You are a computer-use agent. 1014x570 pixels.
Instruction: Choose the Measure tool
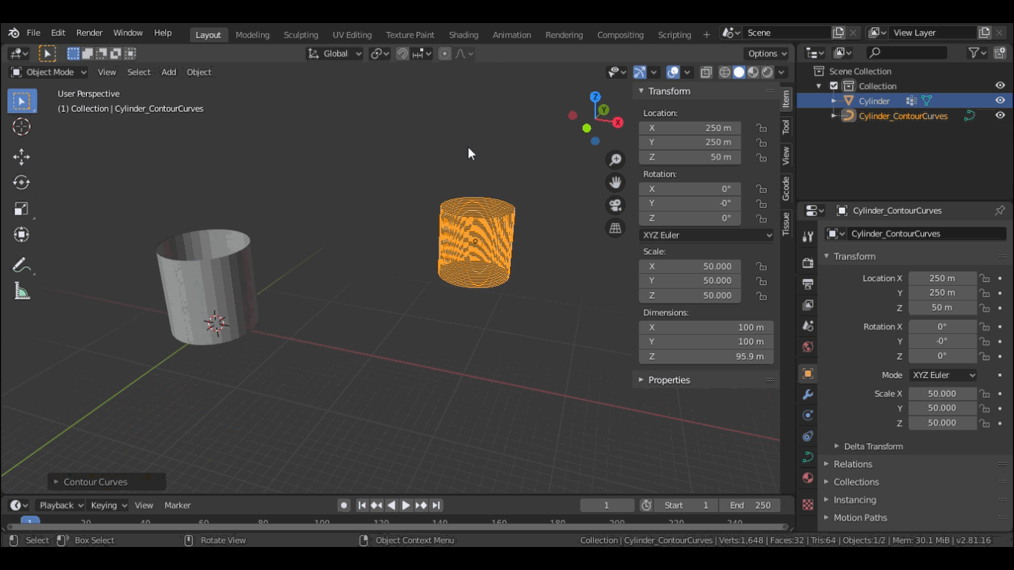click(22, 292)
